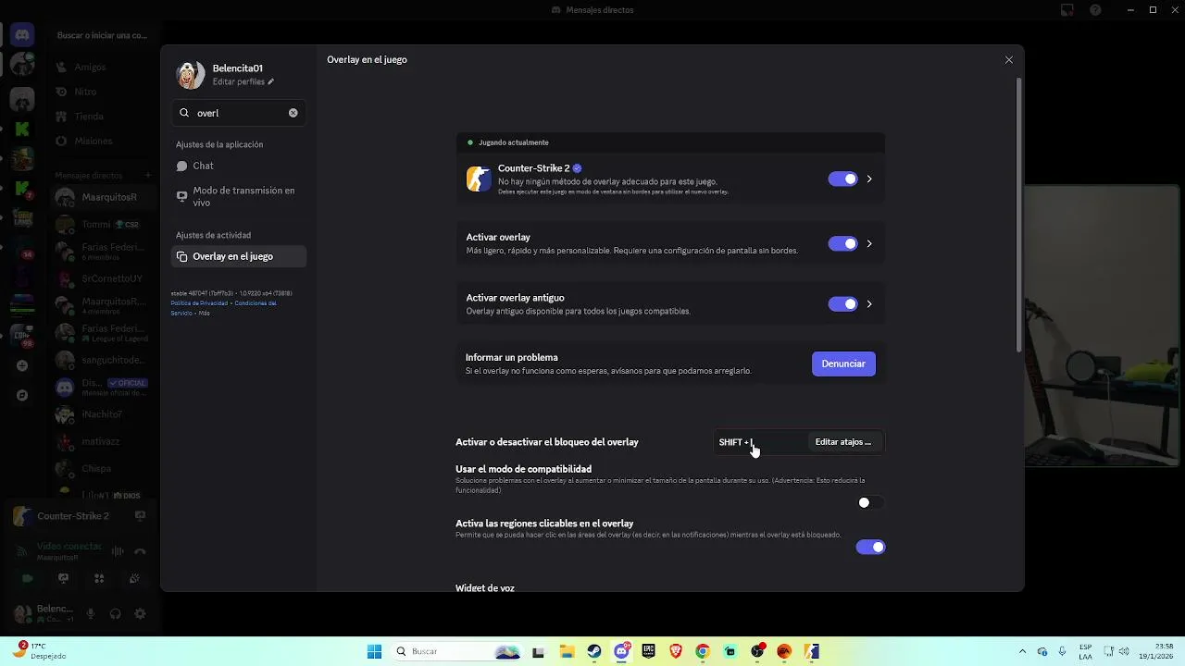Click the Denunciar button

point(843,364)
